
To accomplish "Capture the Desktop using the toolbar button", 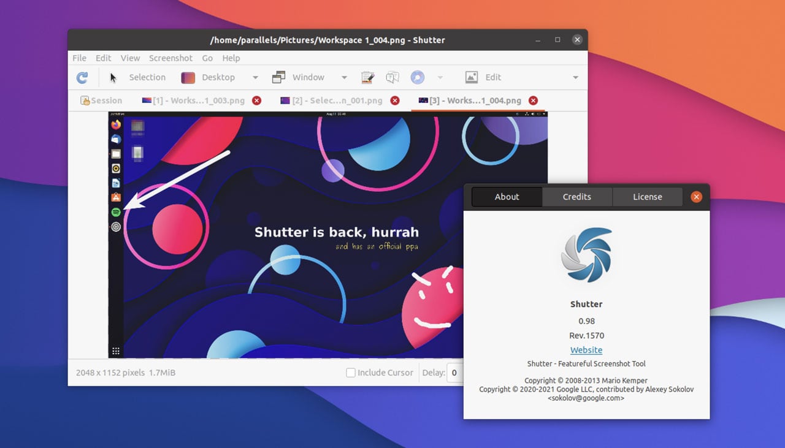I will coord(209,77).
